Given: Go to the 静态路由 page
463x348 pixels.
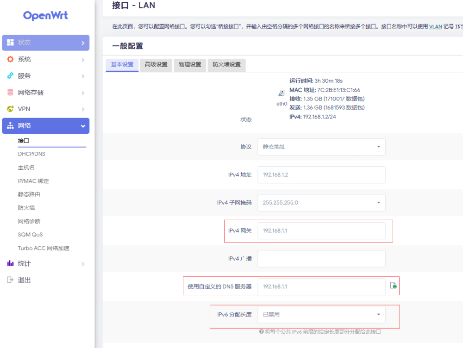Looking at the screenshot, I should coord(29,194).
